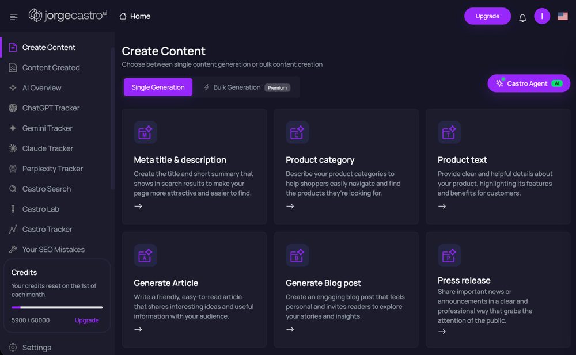Click Upgrade link in Credits box

87,320
